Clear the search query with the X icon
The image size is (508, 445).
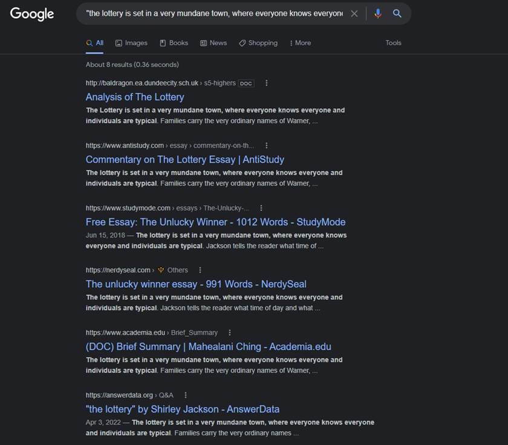point(354,13)
